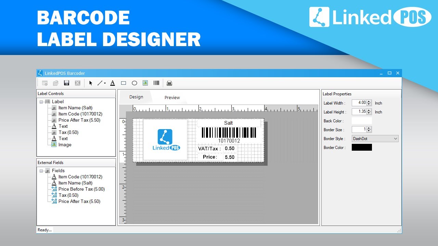Click the Item Name (Salt) field icon in Label Controls
Image resolution: width=438 pixels, height=246 pixels.
point(54,108)
